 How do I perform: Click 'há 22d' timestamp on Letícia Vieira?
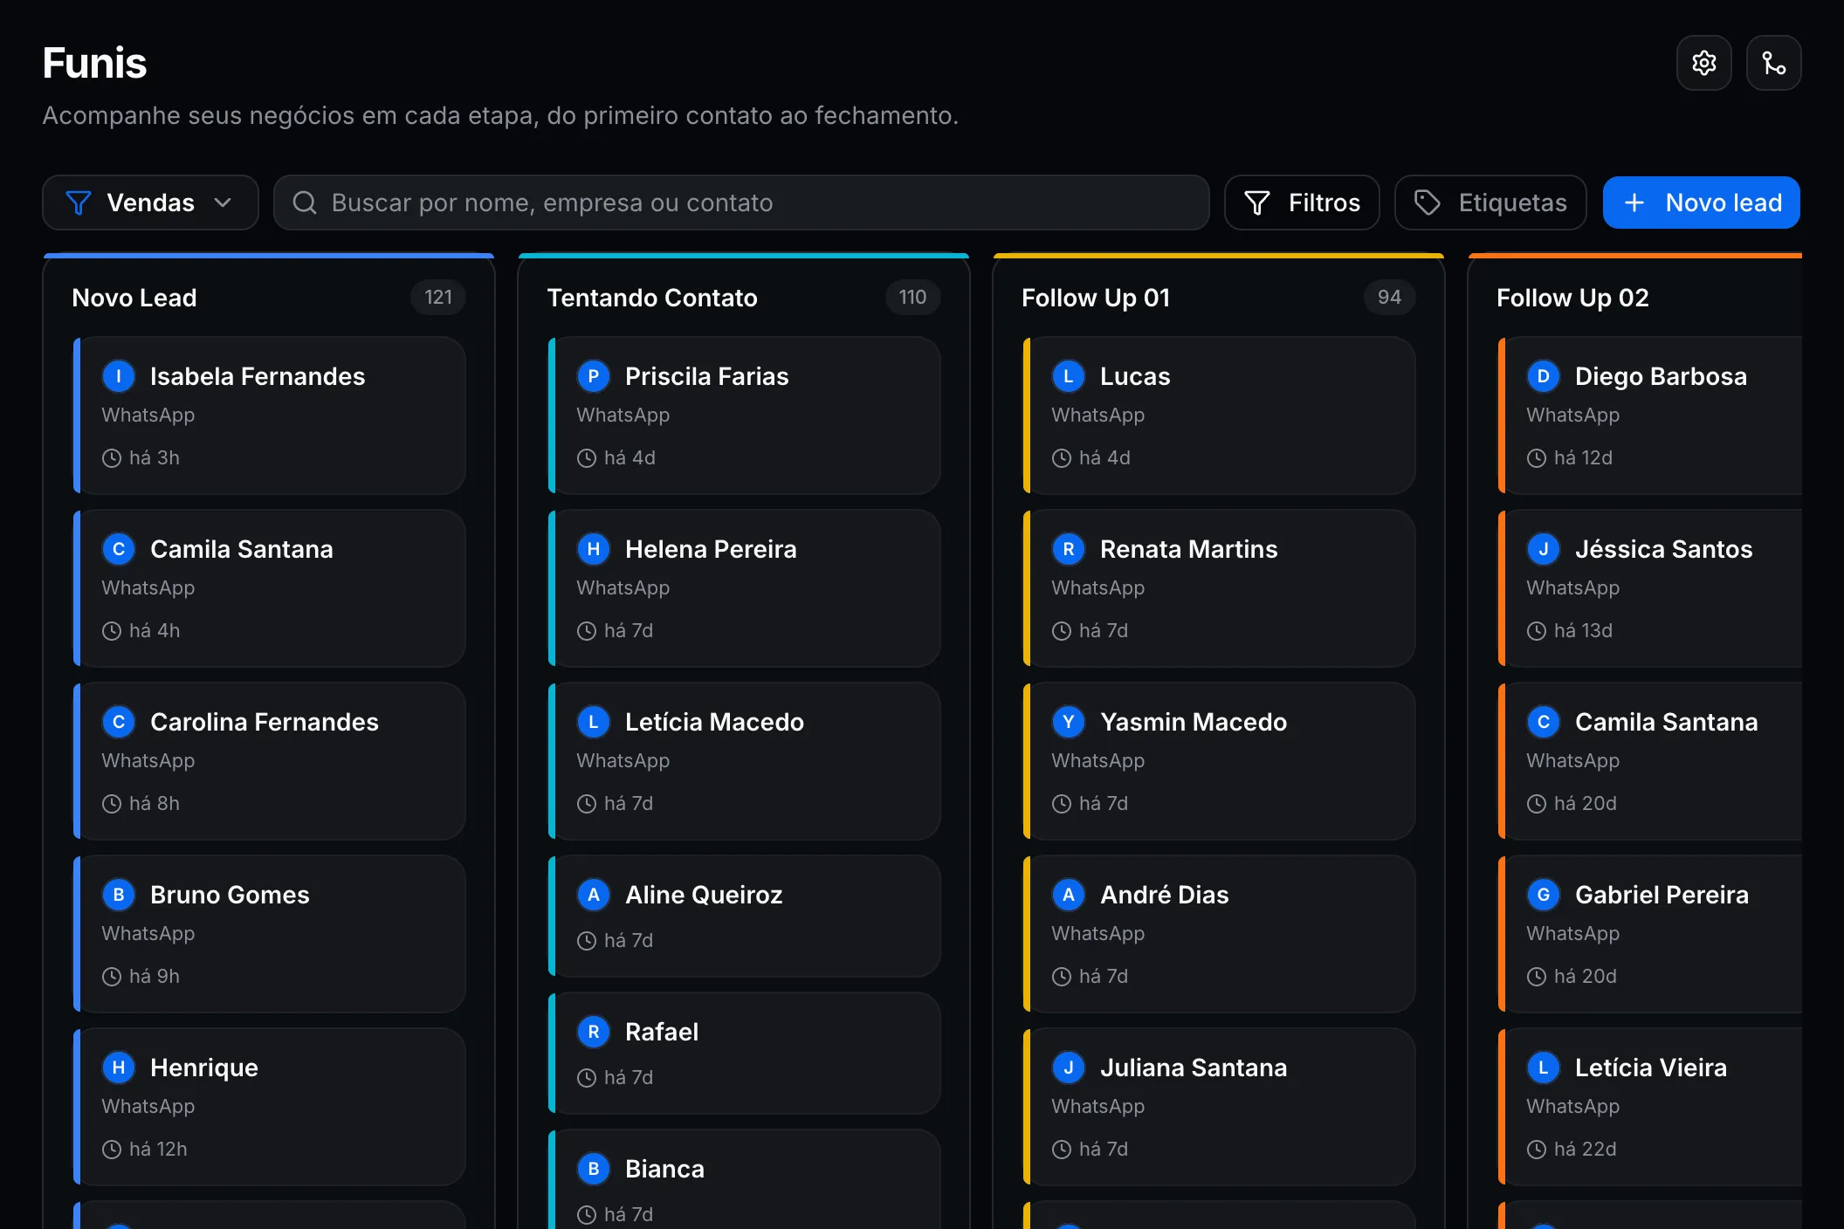point(1585,1150)
